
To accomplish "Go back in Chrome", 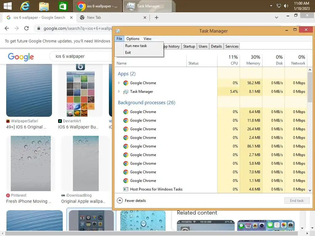I will point(7,28).
